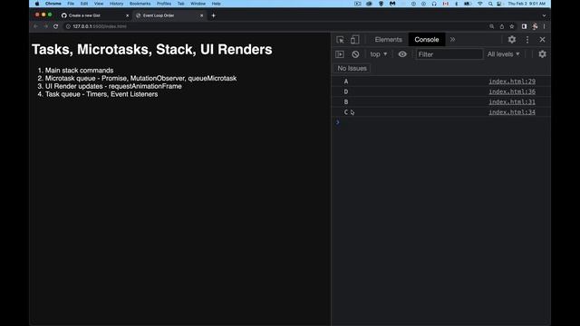Screen dimensions: 580x326
Task: Open DevTools settings gear
Action: (x=512, y=39)
